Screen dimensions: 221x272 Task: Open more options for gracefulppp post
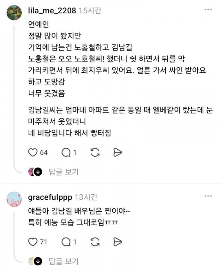(x=208, y=196)
